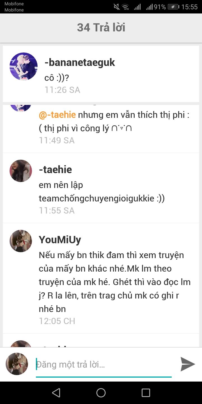Viewport: 202px width, 404px height.
Task: Tap the Android home circle button
Action: (x=101, y=393)
